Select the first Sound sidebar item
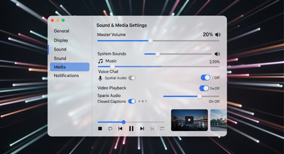 coord(60,49)
